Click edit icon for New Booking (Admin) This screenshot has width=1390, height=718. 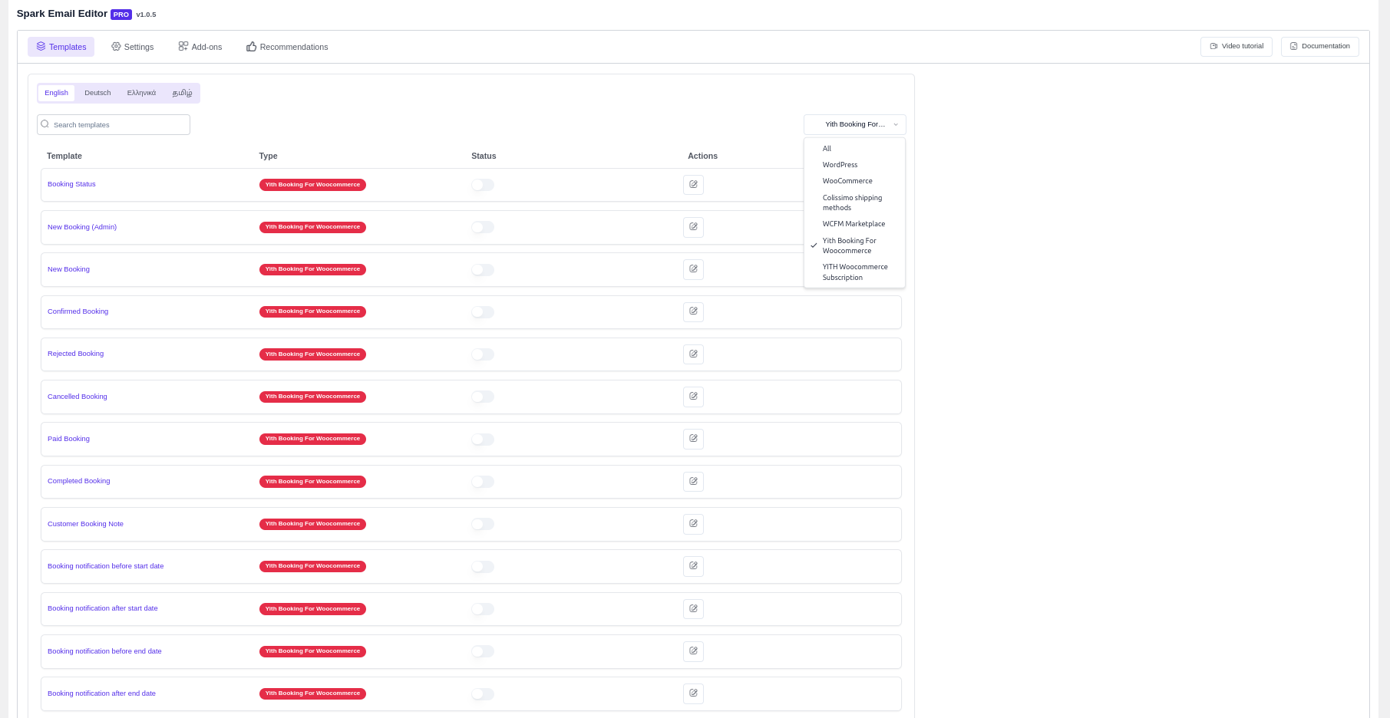pos(693,227)
